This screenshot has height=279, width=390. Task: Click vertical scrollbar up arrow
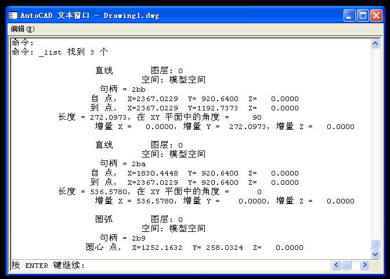pos(375,44)
